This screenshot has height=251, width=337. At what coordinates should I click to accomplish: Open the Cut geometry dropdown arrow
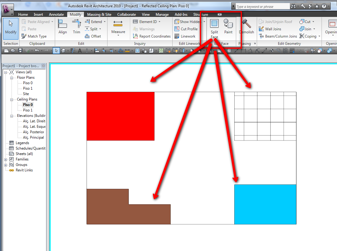point(313,22)
